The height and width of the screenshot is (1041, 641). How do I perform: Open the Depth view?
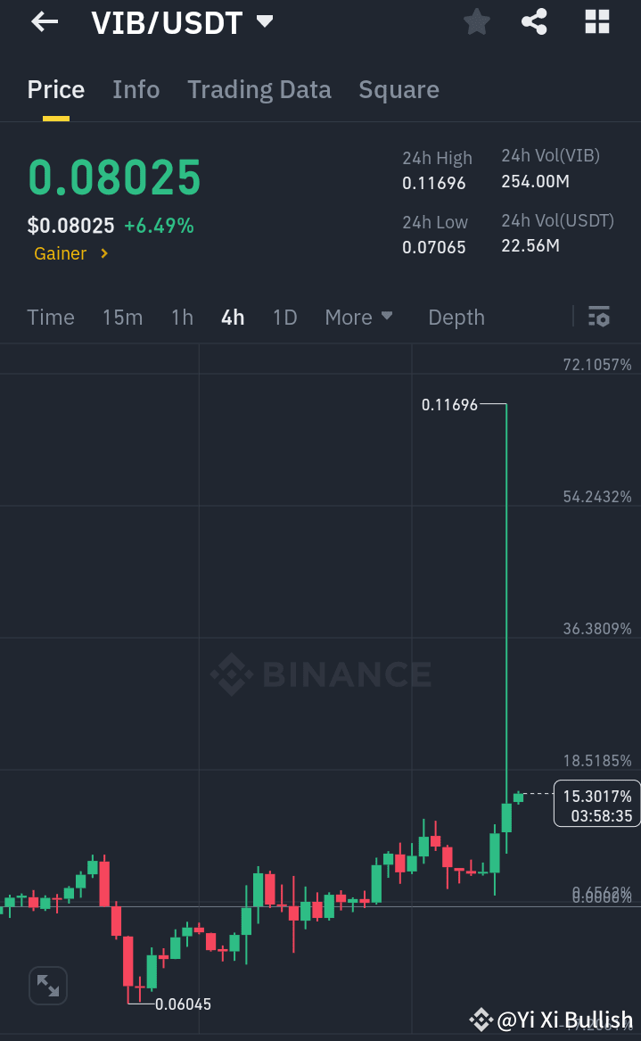456,317
